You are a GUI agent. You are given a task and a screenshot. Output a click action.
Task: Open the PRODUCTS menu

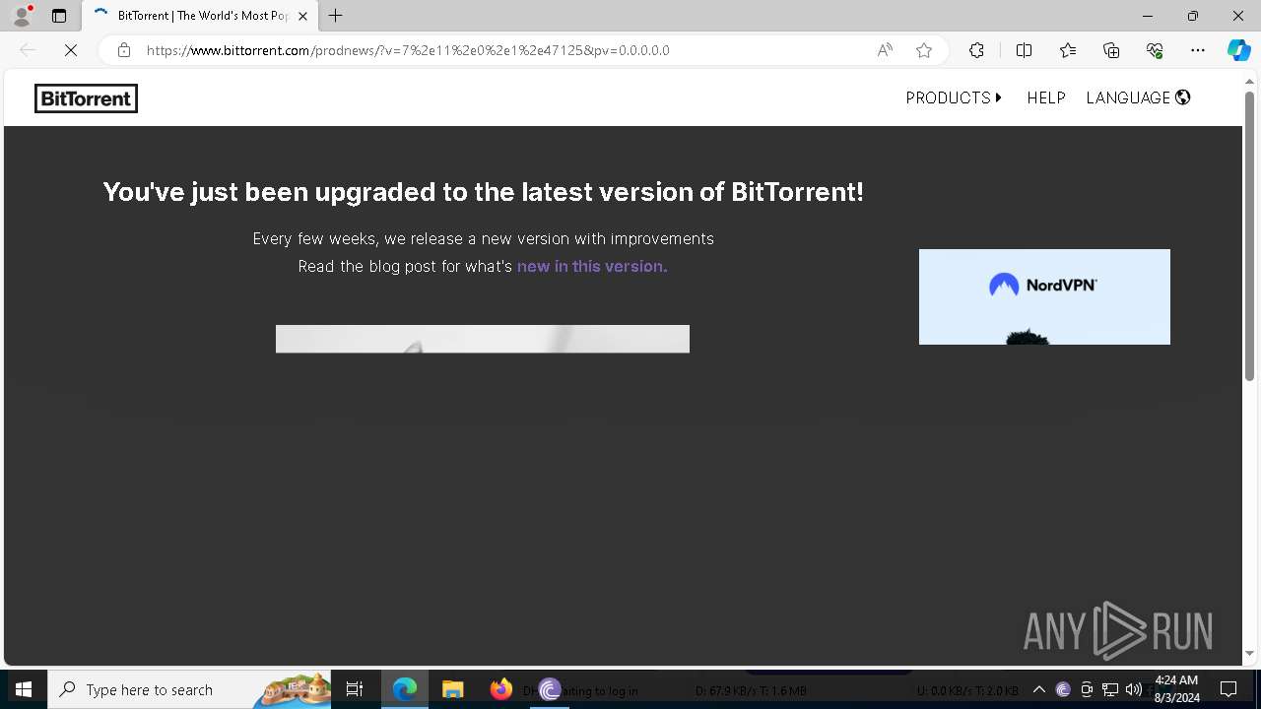tap(954, 97)
